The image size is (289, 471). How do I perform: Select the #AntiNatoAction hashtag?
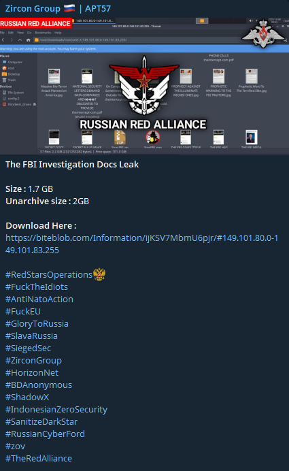point(39,299)
